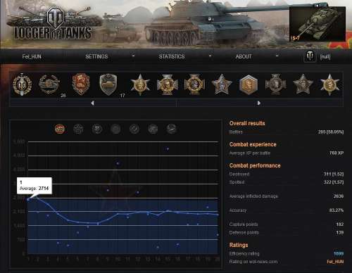Click the Ratings heading

coord(239,245)
